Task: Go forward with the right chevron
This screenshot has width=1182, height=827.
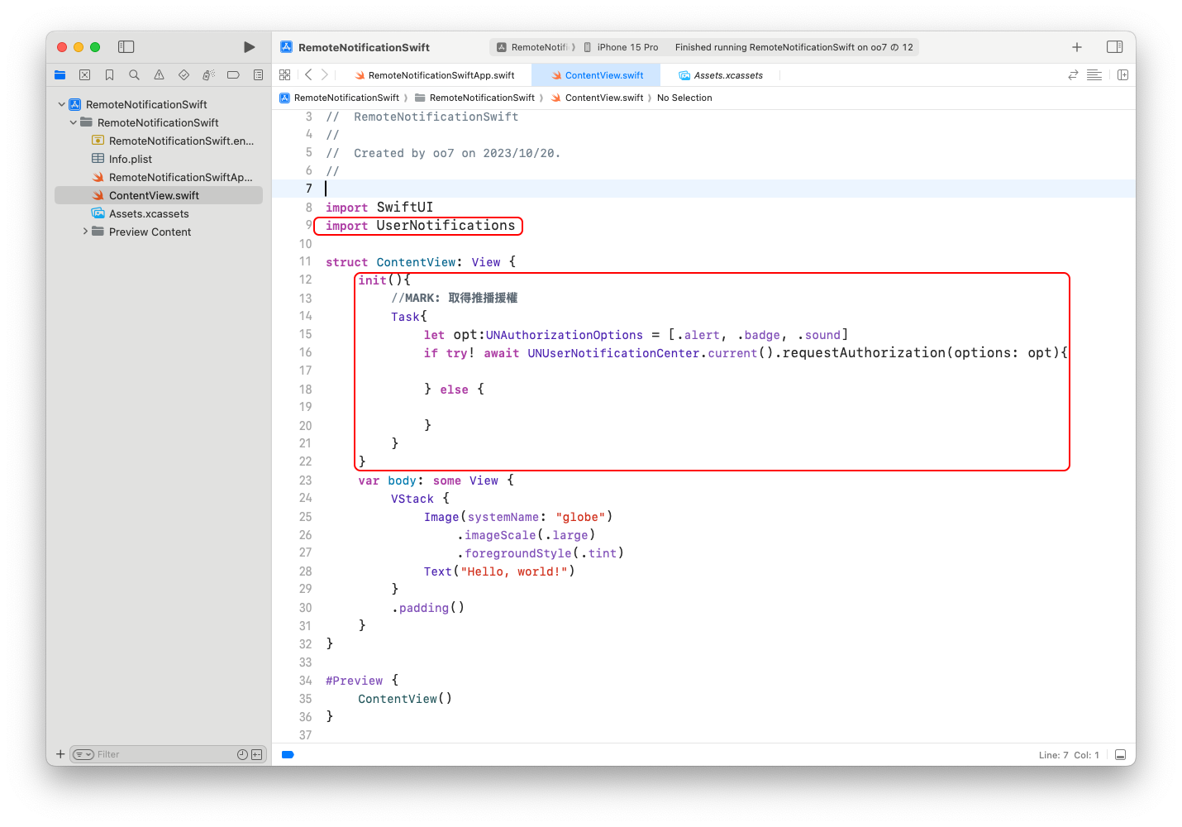Action: pos(325,75)
